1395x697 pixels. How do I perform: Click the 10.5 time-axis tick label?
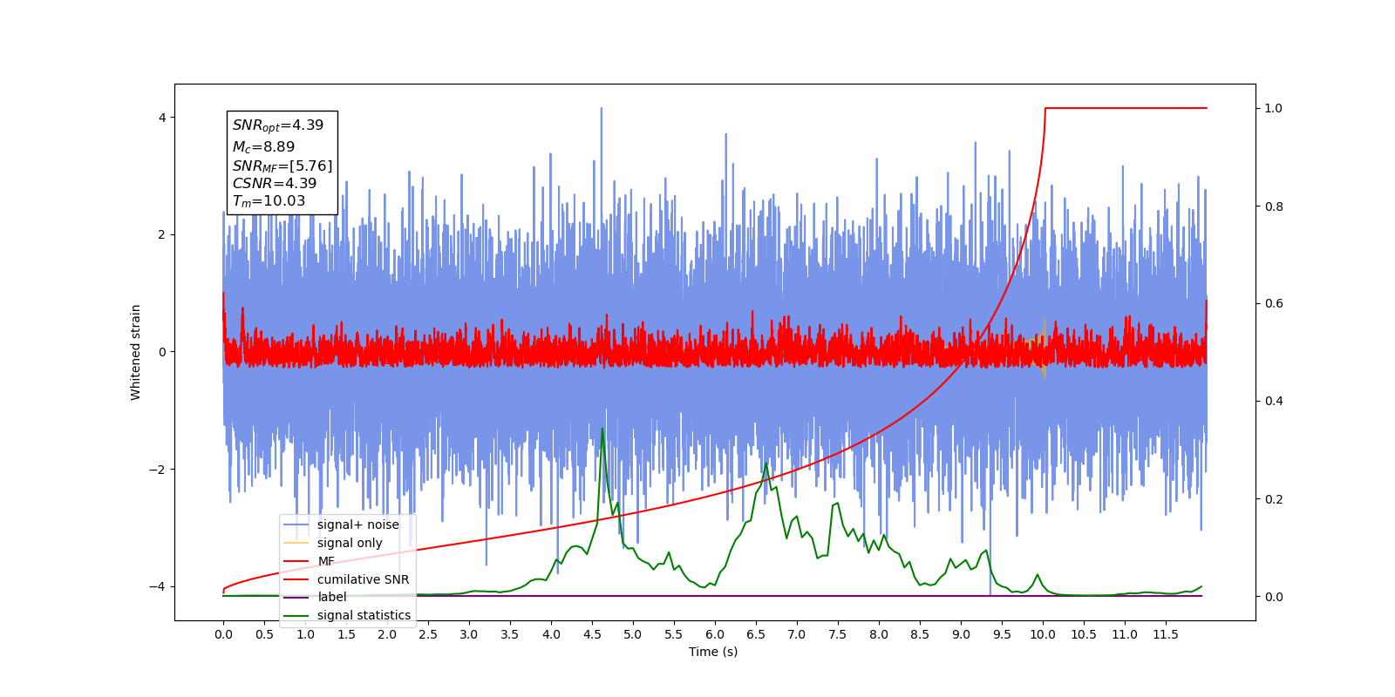click(1084, 634)
